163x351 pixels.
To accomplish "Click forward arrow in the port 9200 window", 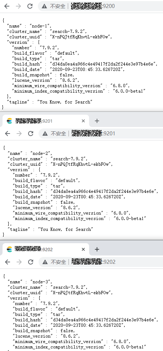I will (18, 6).
